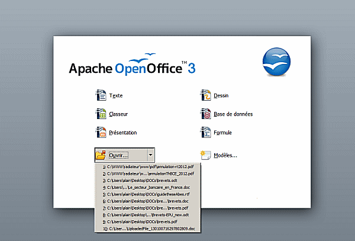Open recent entry 10 UploadedFile .doc

coord(147,229)
